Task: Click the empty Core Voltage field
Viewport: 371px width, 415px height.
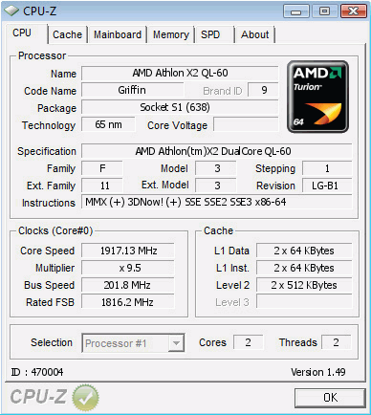Action: 246,124
